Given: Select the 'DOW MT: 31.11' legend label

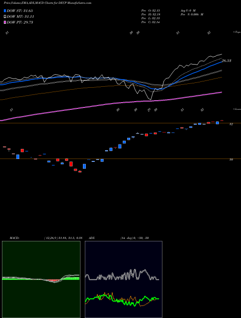Looking at the screenshot, I should [x=20, y=17].
